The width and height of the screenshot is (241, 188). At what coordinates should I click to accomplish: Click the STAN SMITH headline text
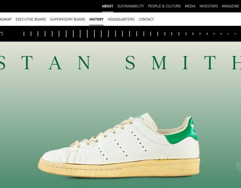click(120, 63)
